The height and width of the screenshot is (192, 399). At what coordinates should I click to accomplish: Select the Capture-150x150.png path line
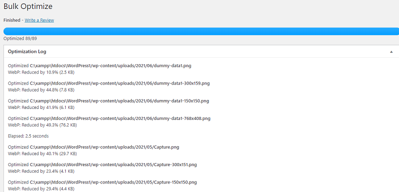(x=102, y=183)
